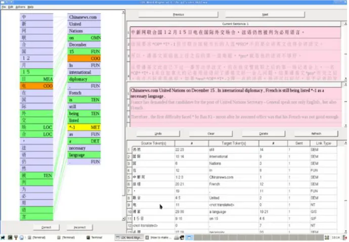Switch to 'How to make...' taskbar window
Screen dimensions: 349x242
(158, 237)
